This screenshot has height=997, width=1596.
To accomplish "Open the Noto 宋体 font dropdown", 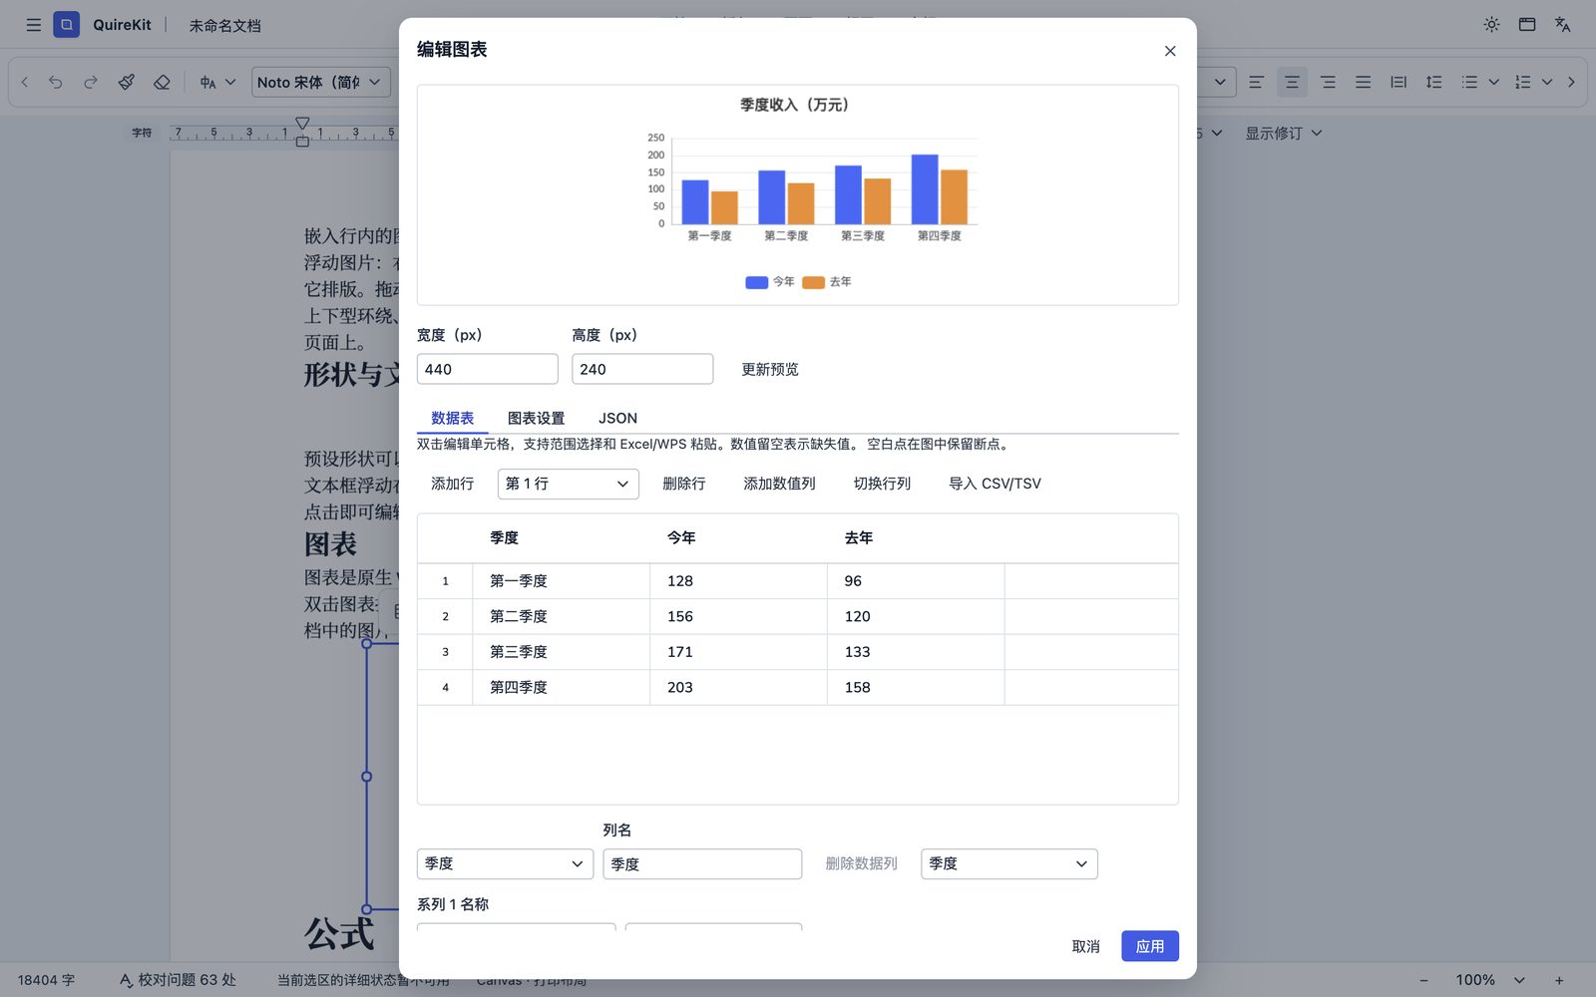I will pos(320,82).
